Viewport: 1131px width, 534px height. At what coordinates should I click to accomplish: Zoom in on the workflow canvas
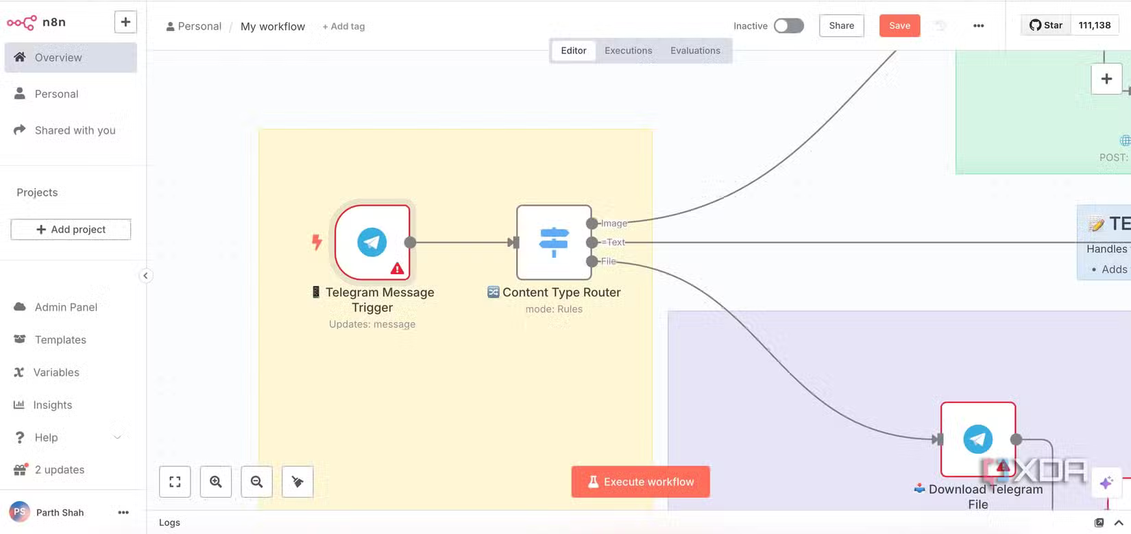point(216,482)
